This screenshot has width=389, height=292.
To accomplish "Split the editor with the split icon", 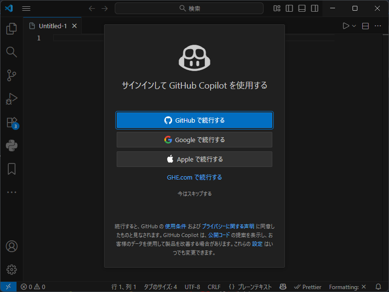I will point(365,26).
